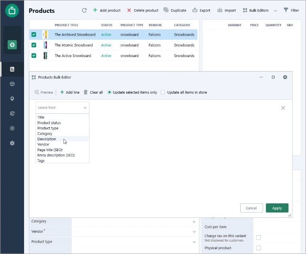The width and height of the screenshot is (306, 254).
Task: Toggle Physical product checkbox
Action: point(258,248)
